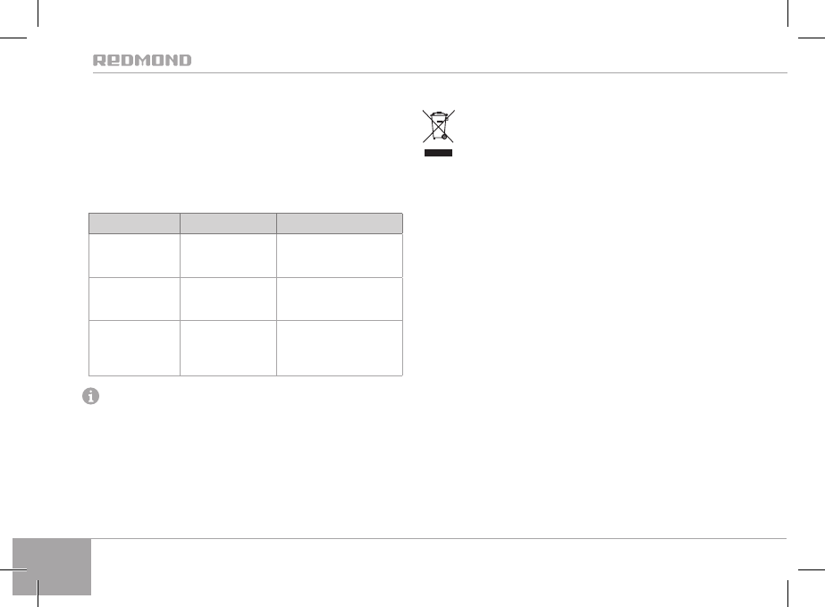Select the first table header cell
Image resolution: width=825 pixels, height=607 pixels.
134,223
